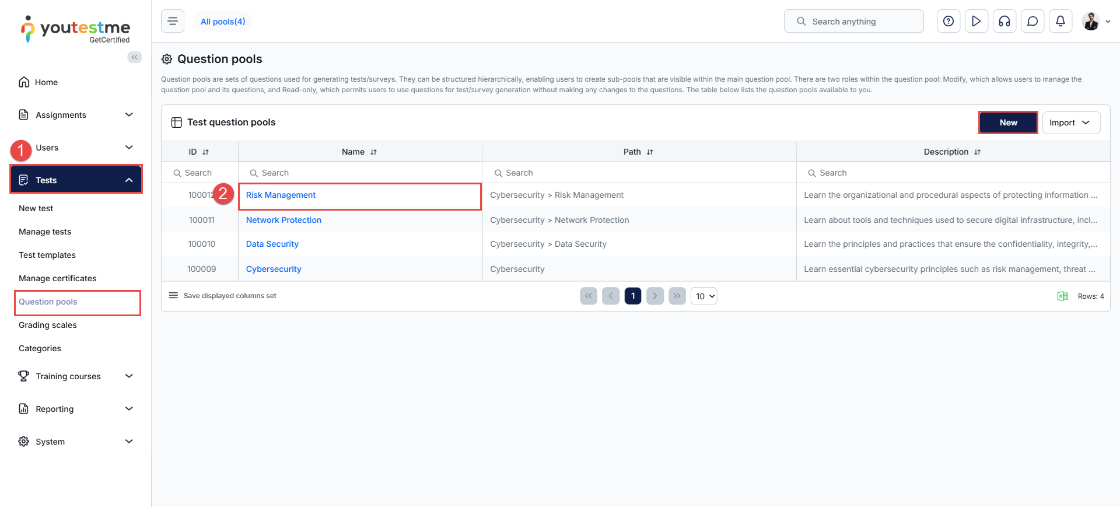Open the chat messages icon

pos(1032,22)
